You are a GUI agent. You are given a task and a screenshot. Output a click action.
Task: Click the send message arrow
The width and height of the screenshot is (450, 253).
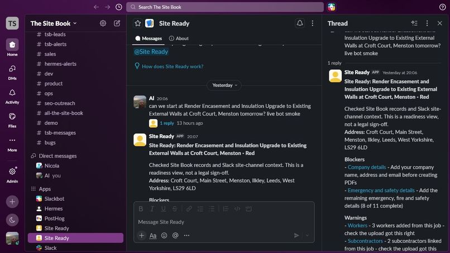(x=296, y=236)
